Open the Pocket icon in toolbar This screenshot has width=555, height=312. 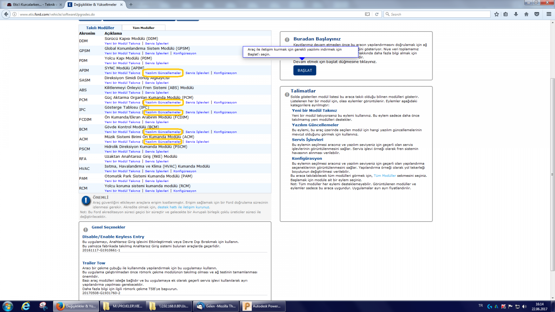coord(537,14)
